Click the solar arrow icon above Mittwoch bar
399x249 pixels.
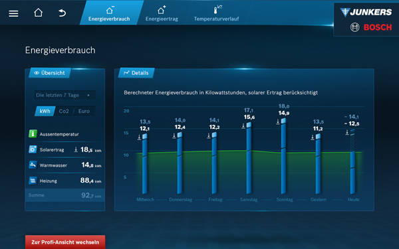pos(139,137)
